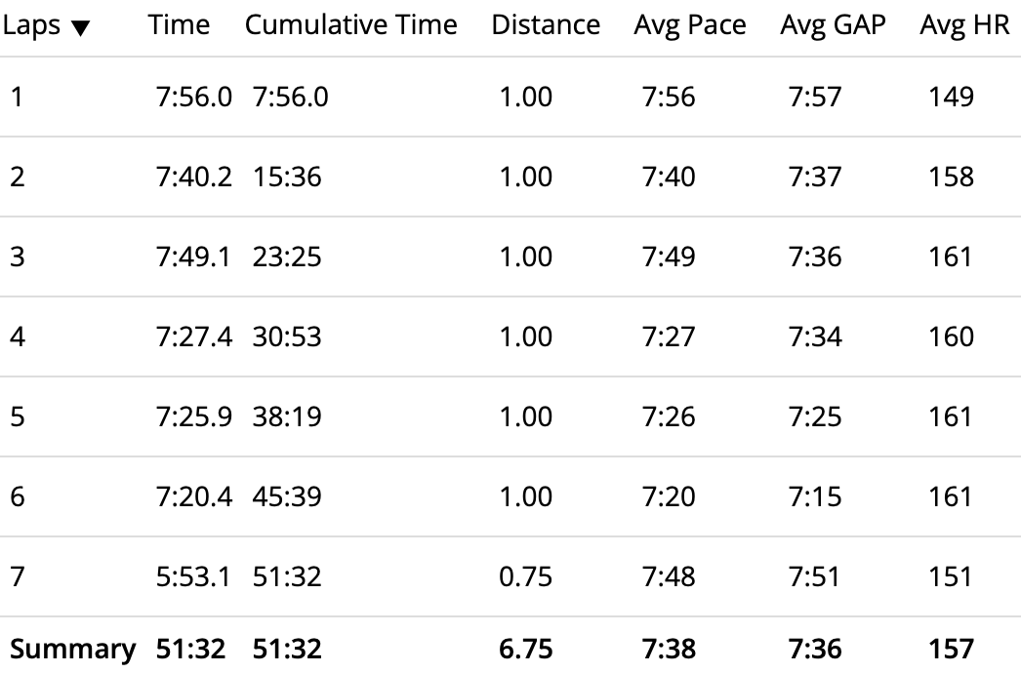
Task: Click lap 5 row number
Action: click(x=17, y=416)
